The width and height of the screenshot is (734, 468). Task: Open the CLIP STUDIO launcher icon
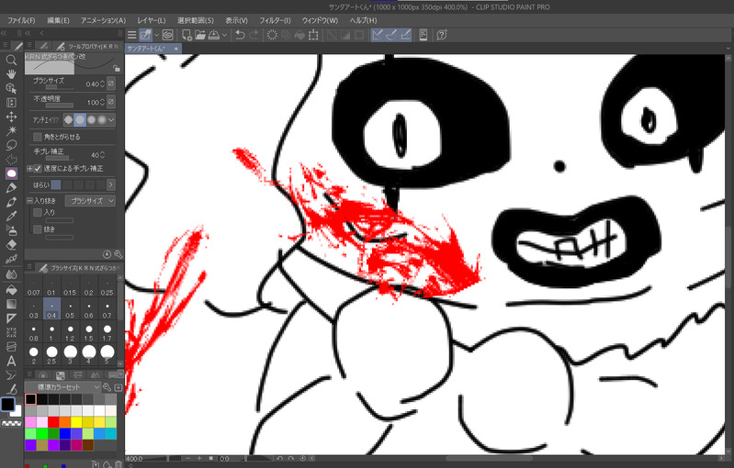(168, 35)
